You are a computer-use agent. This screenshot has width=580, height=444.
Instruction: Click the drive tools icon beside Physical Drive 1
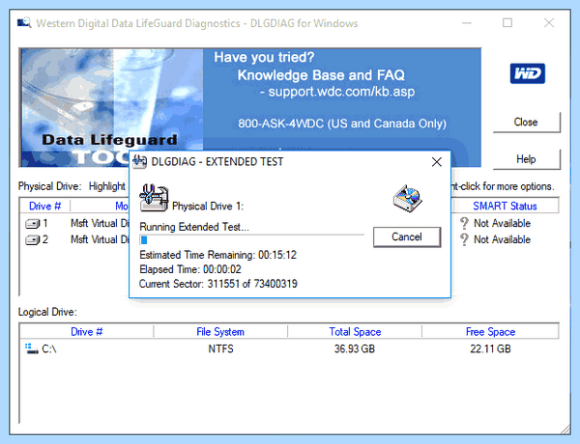[154, 198]
